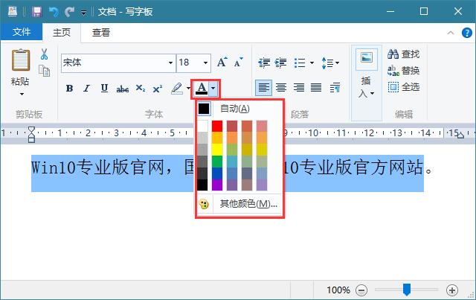Open WordPad help
Image resolution: width=476 pixels, height=300 pixels.
(x=466, y=33)
